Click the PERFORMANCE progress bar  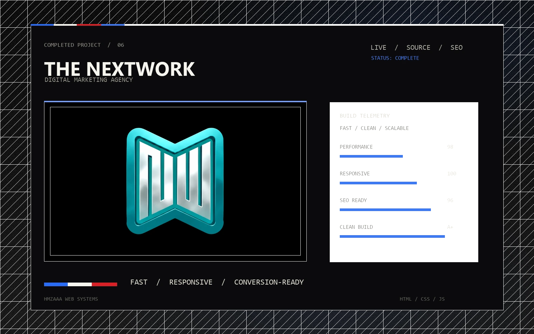tap(371, 156)
